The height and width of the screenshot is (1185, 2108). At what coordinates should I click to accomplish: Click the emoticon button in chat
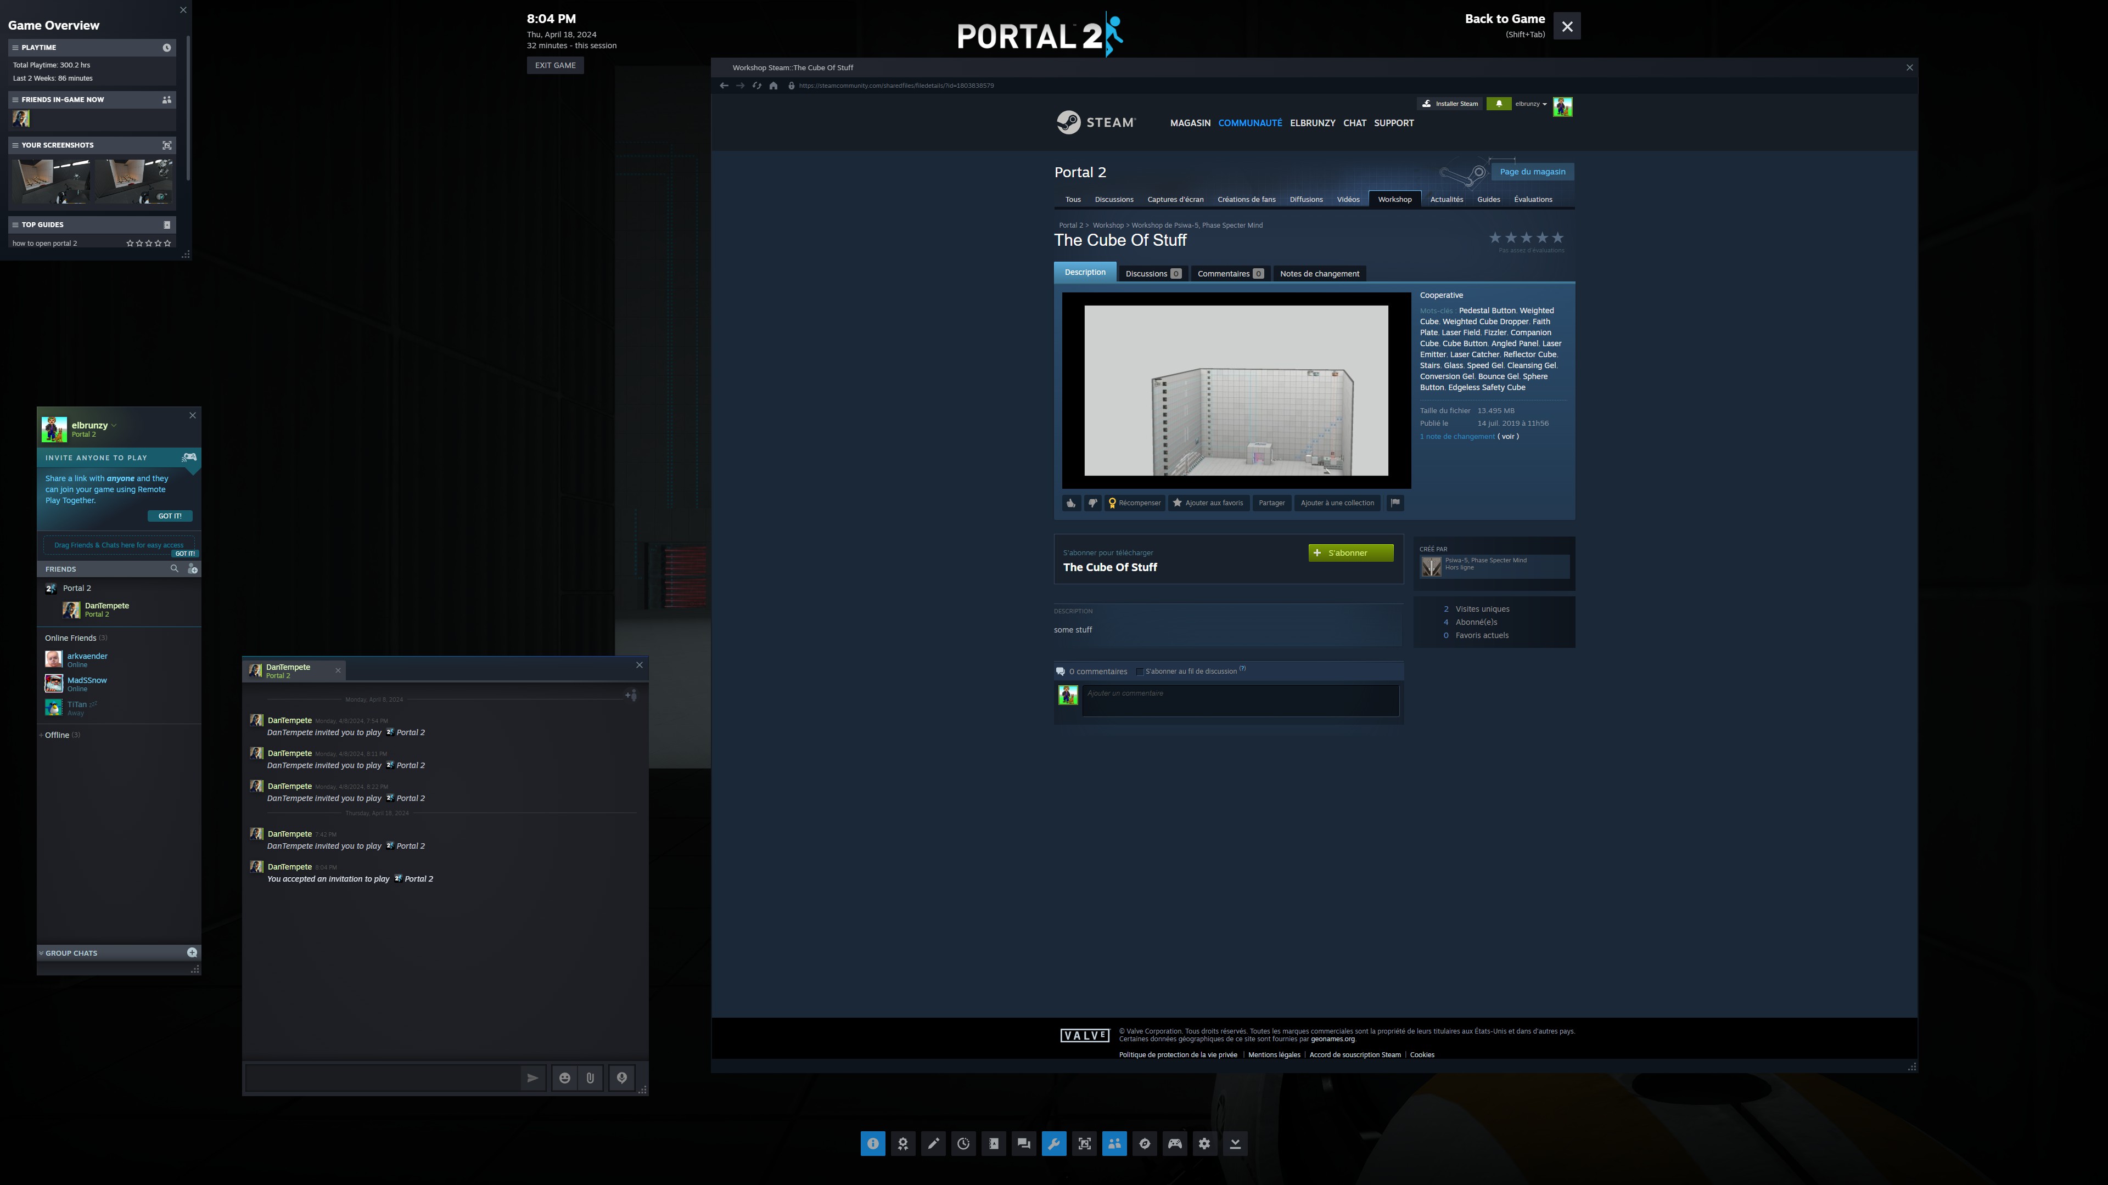pos(565,1078)
